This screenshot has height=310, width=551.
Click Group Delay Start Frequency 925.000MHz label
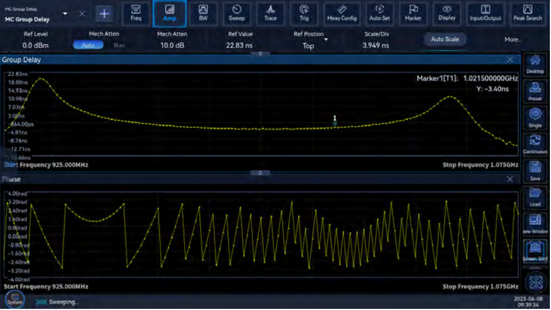(46, 165)
